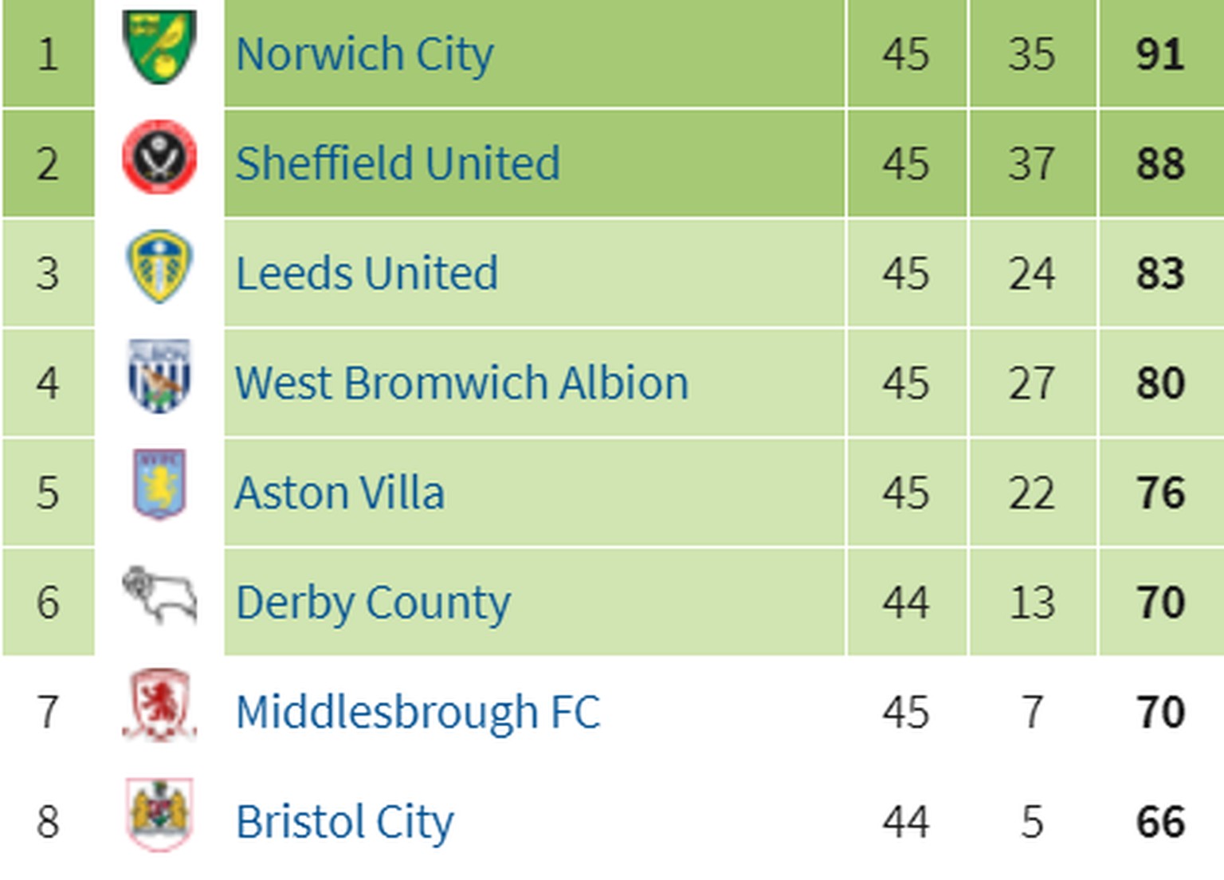
Task: Open the Norwich City team link
Action: pos(364,54)
